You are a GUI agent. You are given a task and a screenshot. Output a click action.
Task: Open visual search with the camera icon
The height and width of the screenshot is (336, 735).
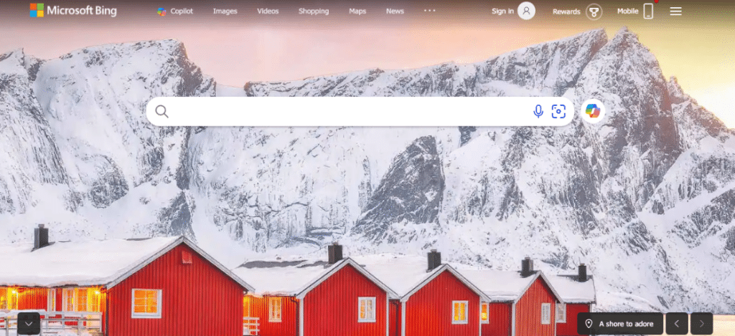558,111
